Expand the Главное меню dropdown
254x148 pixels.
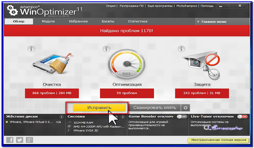[x=222, y=22]
